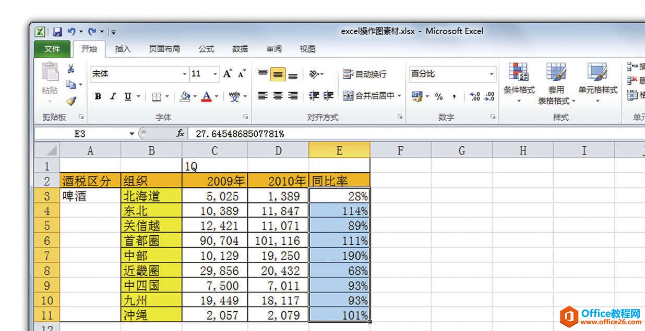Click Undo arrow in quick access toolbar
The height and width of the screenshot is (331, 645).
pos(72,32)
